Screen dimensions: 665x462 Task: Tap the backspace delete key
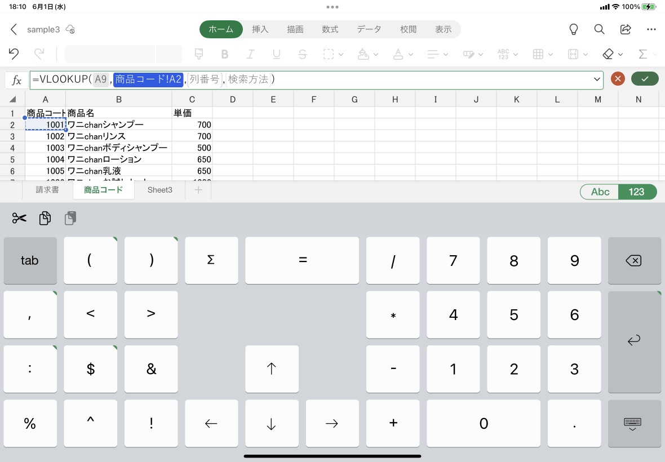(635, 260)
